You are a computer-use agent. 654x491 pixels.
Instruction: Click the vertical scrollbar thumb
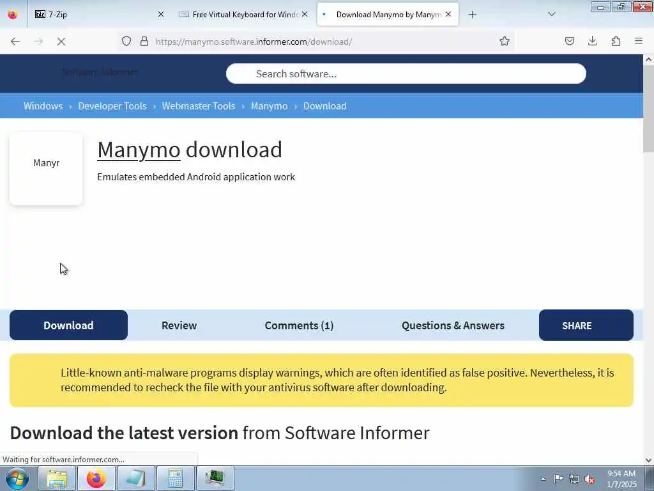point(648,109)
